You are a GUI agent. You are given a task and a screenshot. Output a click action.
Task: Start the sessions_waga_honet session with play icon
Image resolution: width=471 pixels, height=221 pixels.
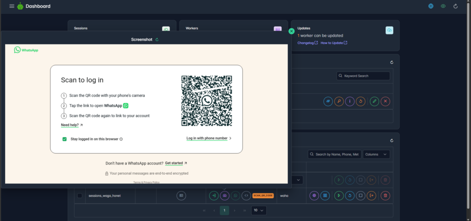(x=339, y=195)
